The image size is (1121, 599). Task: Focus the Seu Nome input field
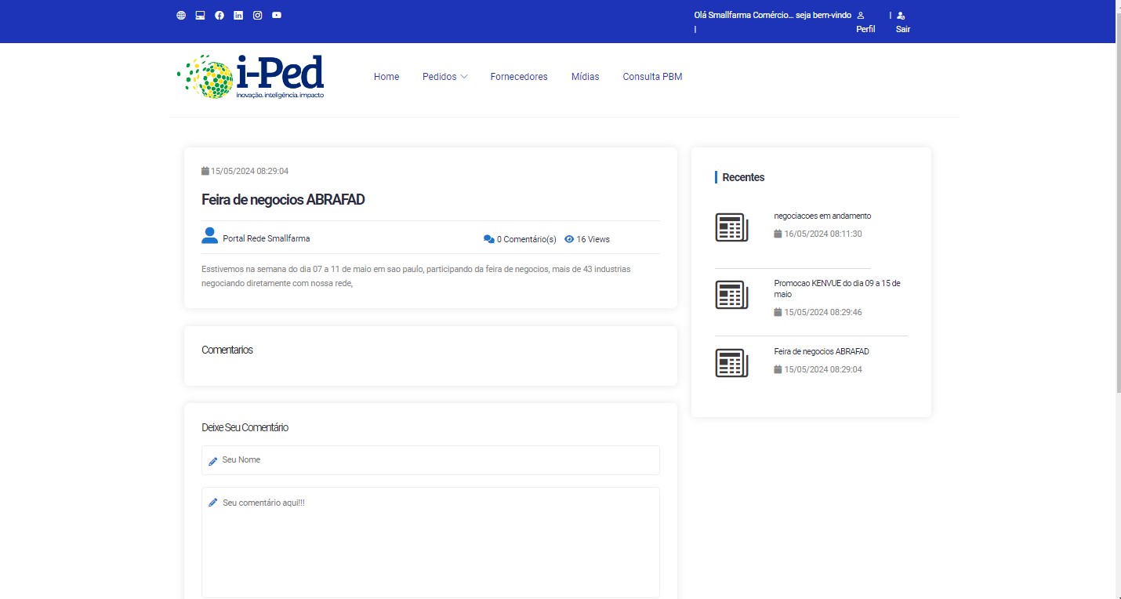click(x=430, y=460)
